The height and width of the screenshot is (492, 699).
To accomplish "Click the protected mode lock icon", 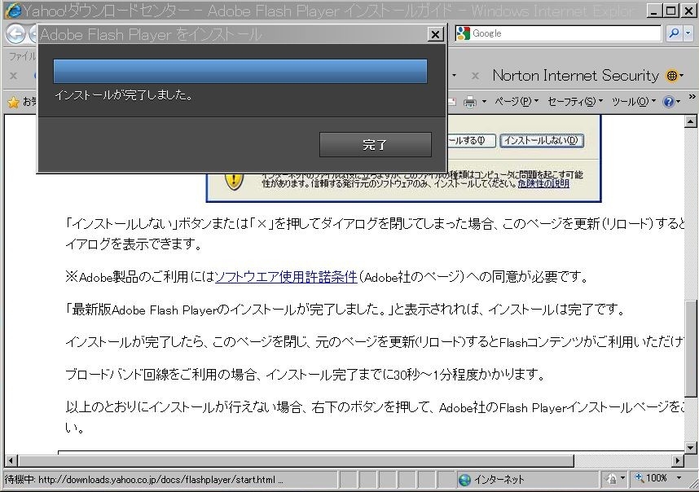I will 612,479.
